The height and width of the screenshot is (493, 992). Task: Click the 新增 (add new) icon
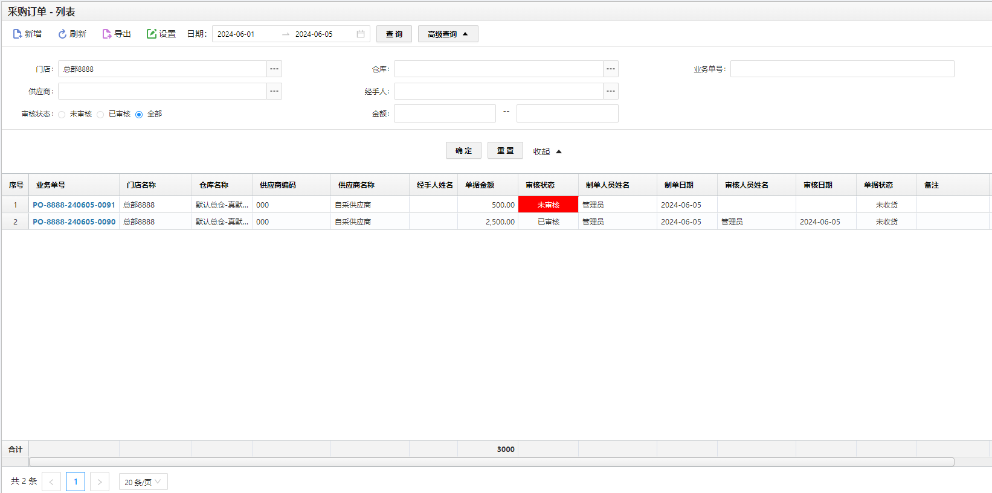[18, 34]
